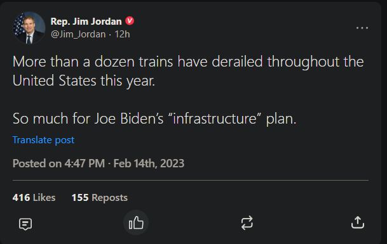
Task: Click the 12h relative timestamp
Action: pos(122,34)
